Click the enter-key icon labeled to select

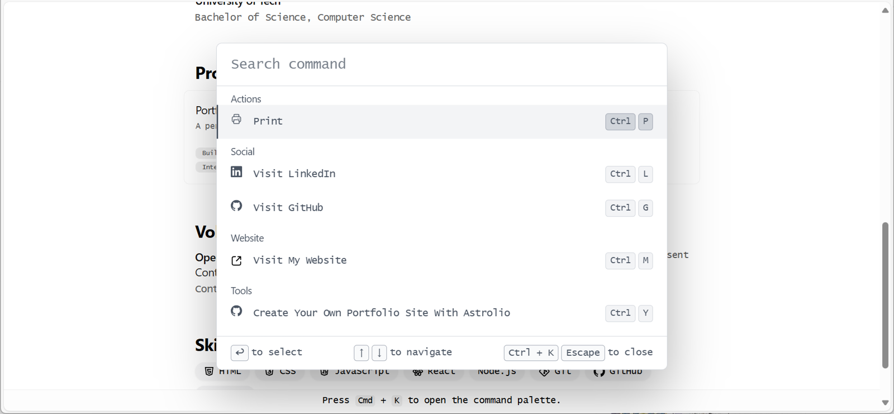pos(240,353)
